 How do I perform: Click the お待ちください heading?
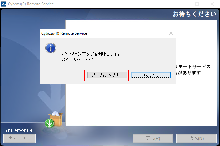click(x=194, y=14)
